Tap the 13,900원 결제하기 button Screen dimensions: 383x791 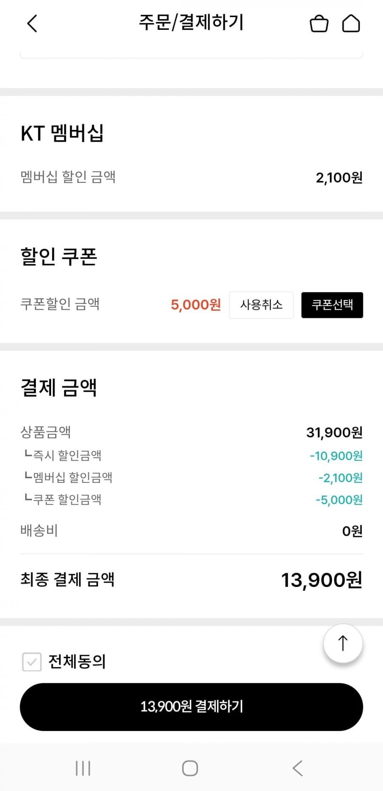[191, 707]
